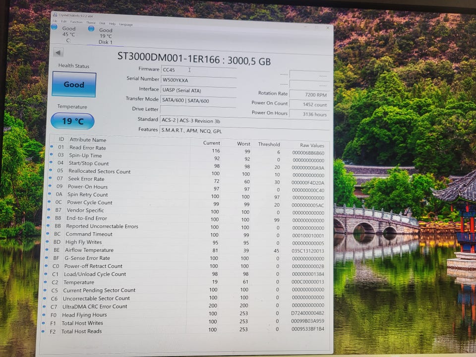The height and width of the screenshot is (357, 476).
Task: Select the Uncorrectable Sector Count row text
Action: [96, 298]
